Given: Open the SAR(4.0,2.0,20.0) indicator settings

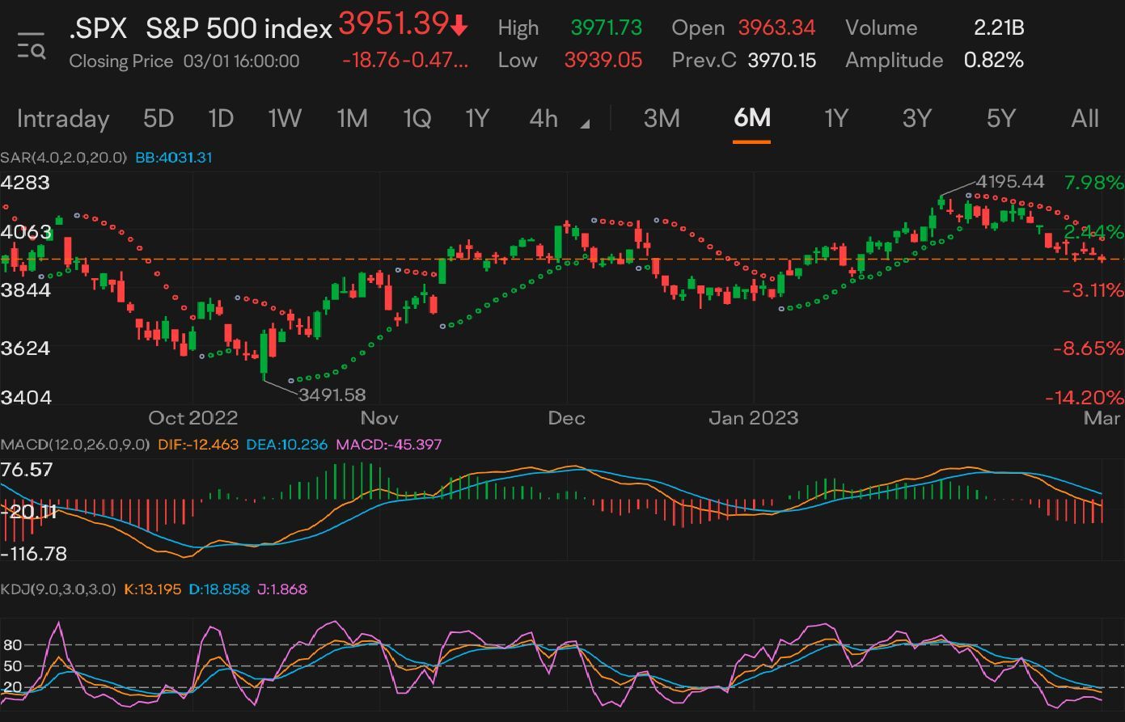Looking at the screenshot, I should (x=64, y=158).
